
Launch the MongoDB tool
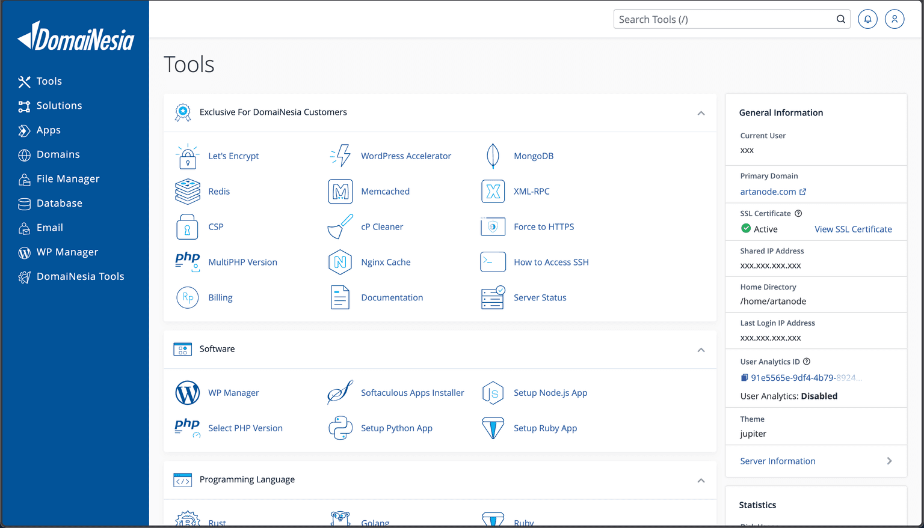534,156
